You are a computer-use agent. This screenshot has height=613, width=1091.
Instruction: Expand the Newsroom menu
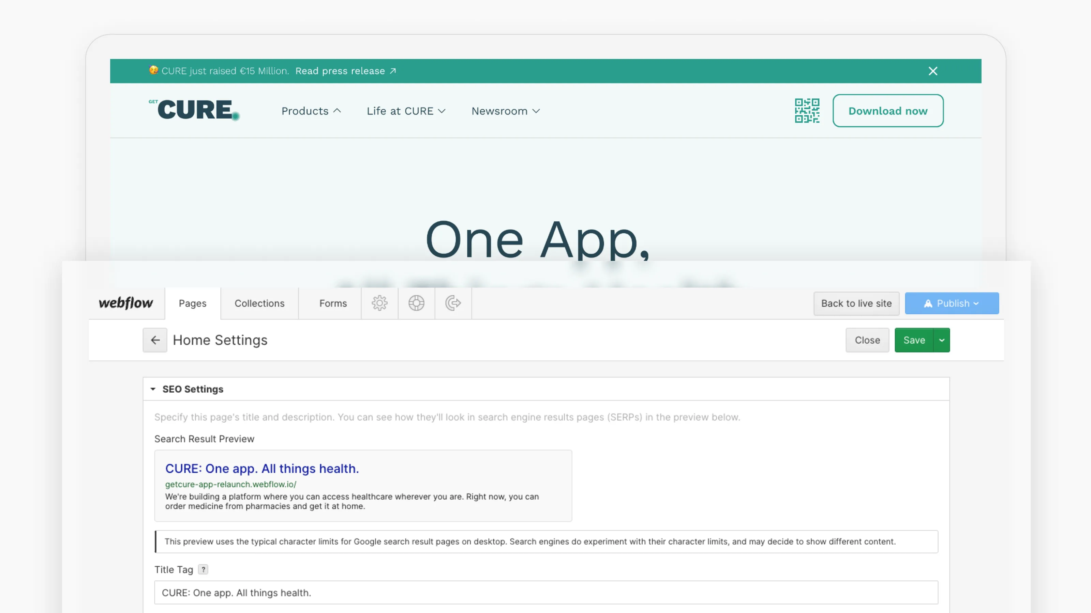[x=506, y=111]
